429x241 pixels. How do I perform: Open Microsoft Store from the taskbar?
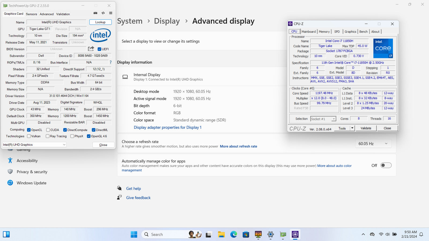pyautogui.click(x=246, y=235)
